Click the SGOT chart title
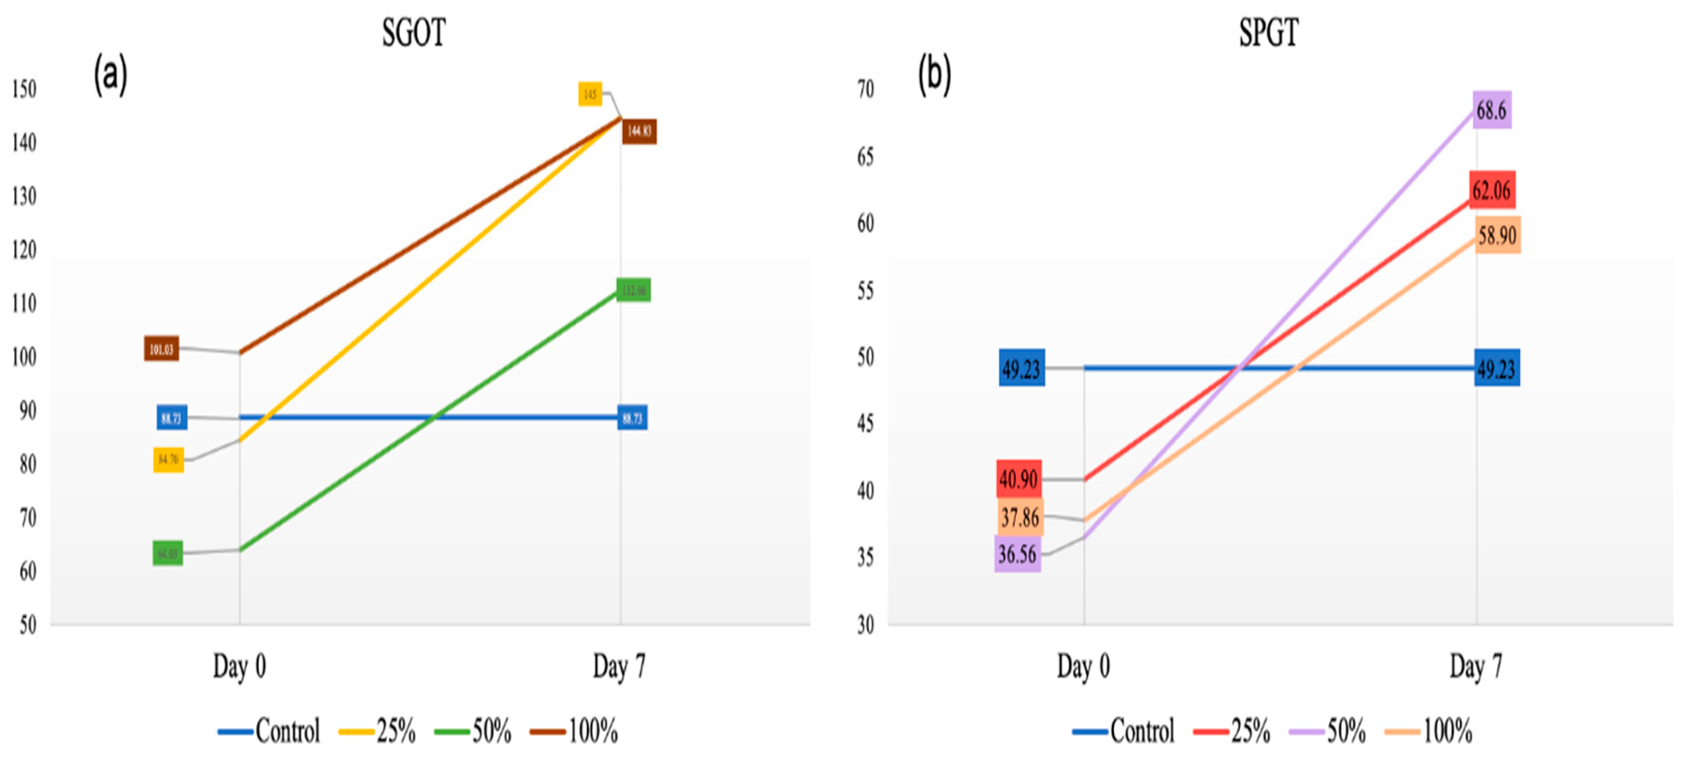 point(414,33)
